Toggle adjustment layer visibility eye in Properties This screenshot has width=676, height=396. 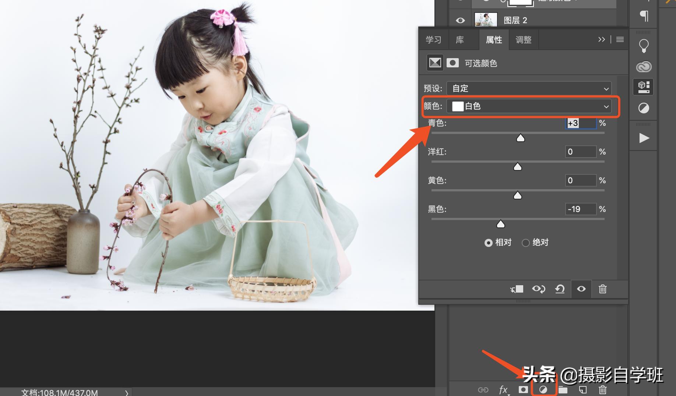(581, 289)
